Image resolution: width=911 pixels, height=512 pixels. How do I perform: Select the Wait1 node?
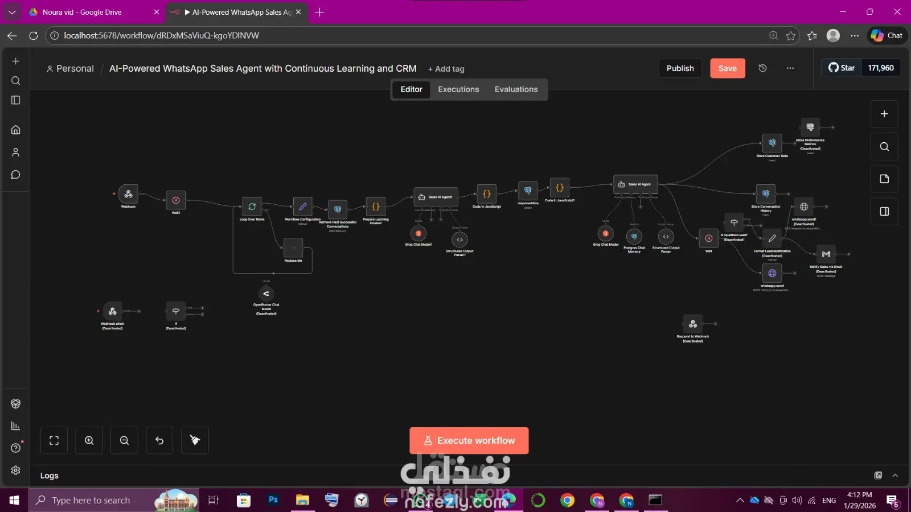pos(176,200)
